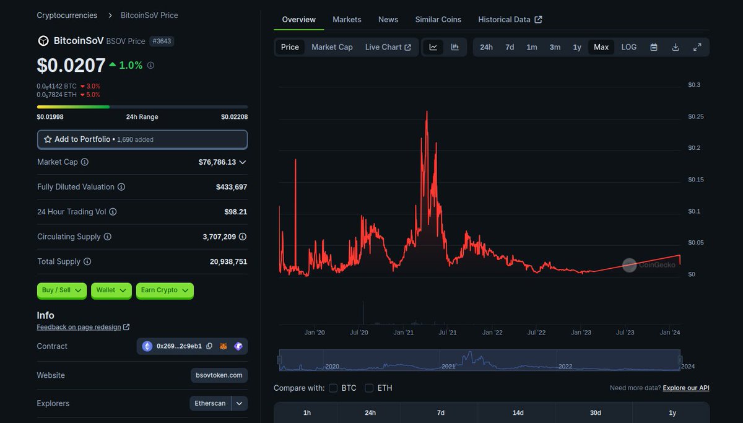This screenshot has height=423, width=743.
Task: Set chart range to 3m
Action: 555,47
